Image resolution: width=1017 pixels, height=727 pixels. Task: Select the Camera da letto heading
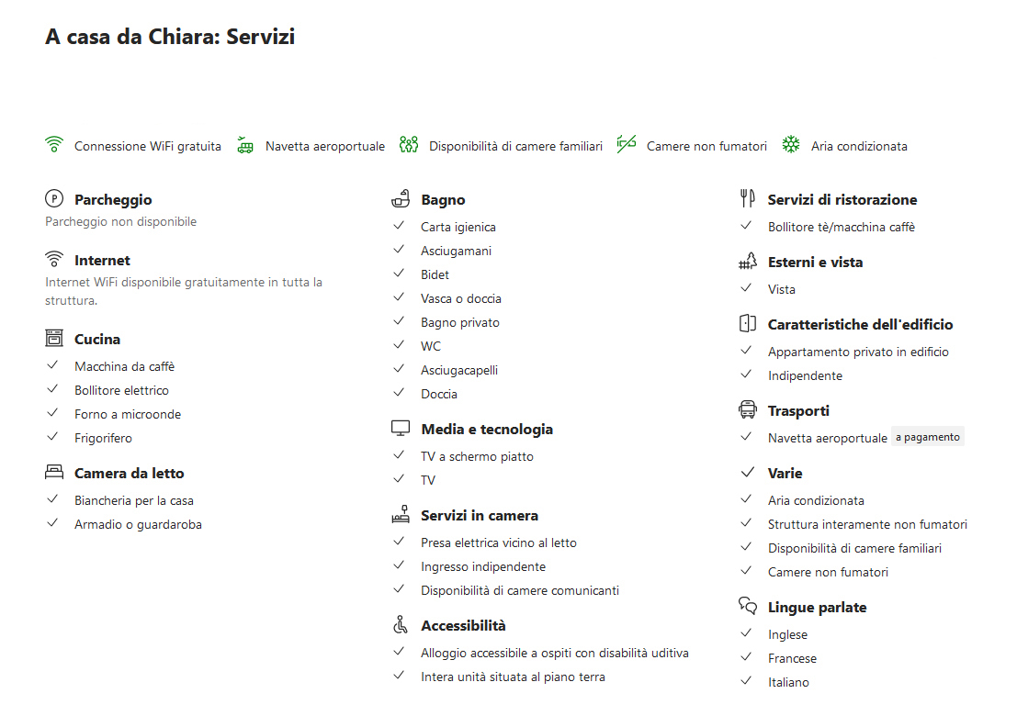click(129, 473)
